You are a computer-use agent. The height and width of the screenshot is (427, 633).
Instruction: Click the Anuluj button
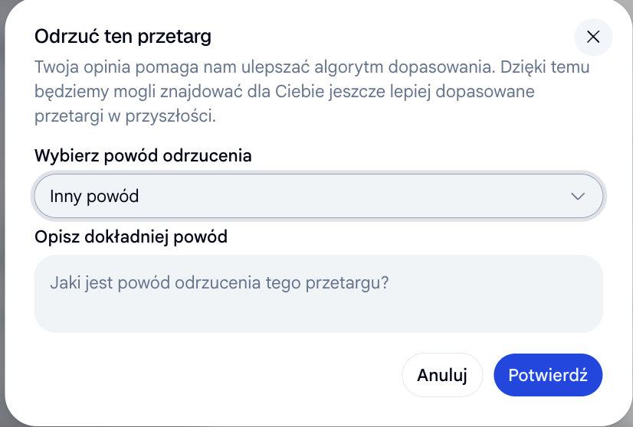(x=442, y=375)
